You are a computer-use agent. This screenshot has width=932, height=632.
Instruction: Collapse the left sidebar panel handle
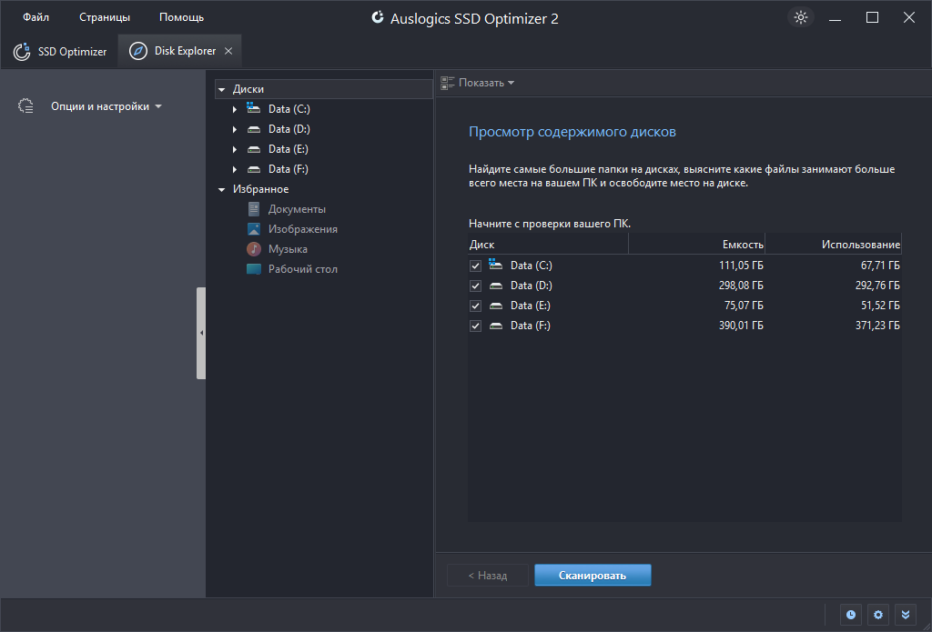[x=201, y=333]
